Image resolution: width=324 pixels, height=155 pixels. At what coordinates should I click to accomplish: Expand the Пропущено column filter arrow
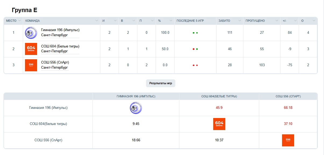tap(277, 21)
